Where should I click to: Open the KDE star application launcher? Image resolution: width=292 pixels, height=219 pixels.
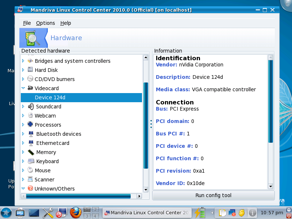(x=6, y=213)
